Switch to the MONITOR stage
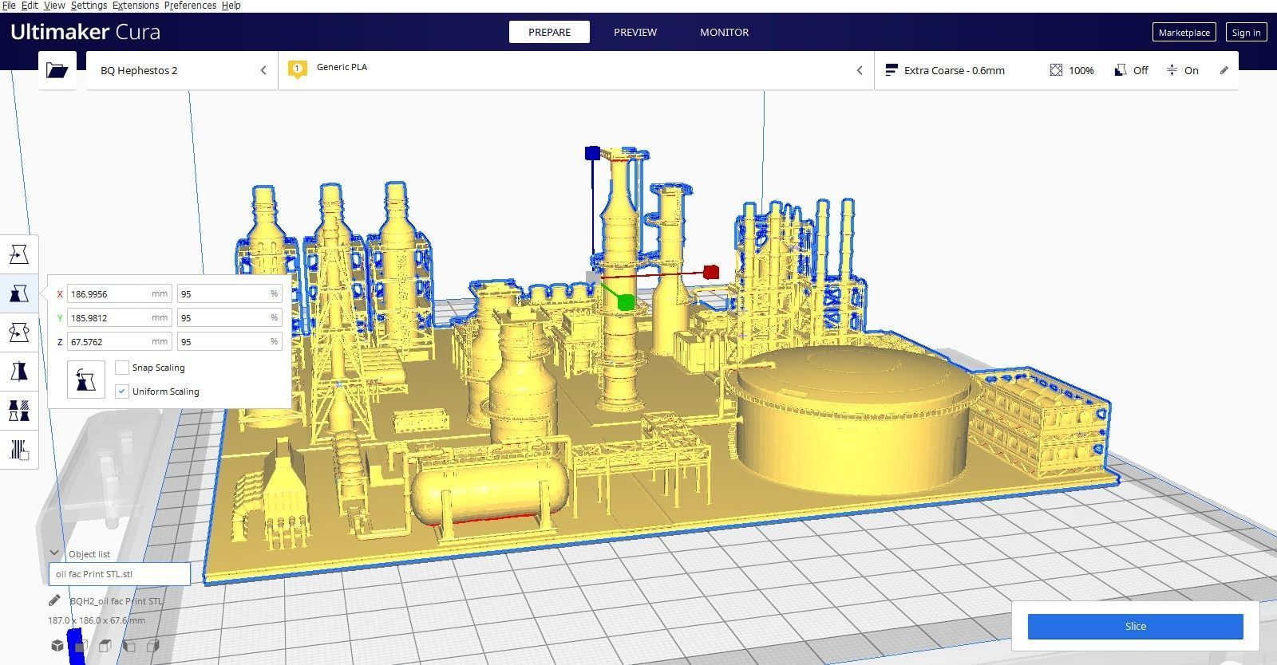The height and width of the screenshot is (665, 1277). click(x=724, y=32)
